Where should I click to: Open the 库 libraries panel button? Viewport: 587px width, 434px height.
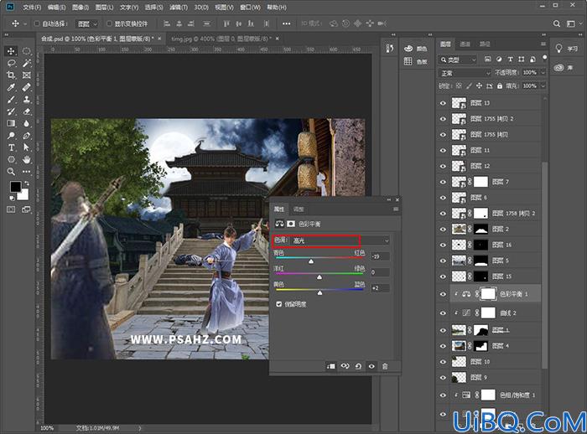pyautogui.click(x=564, y=68)
